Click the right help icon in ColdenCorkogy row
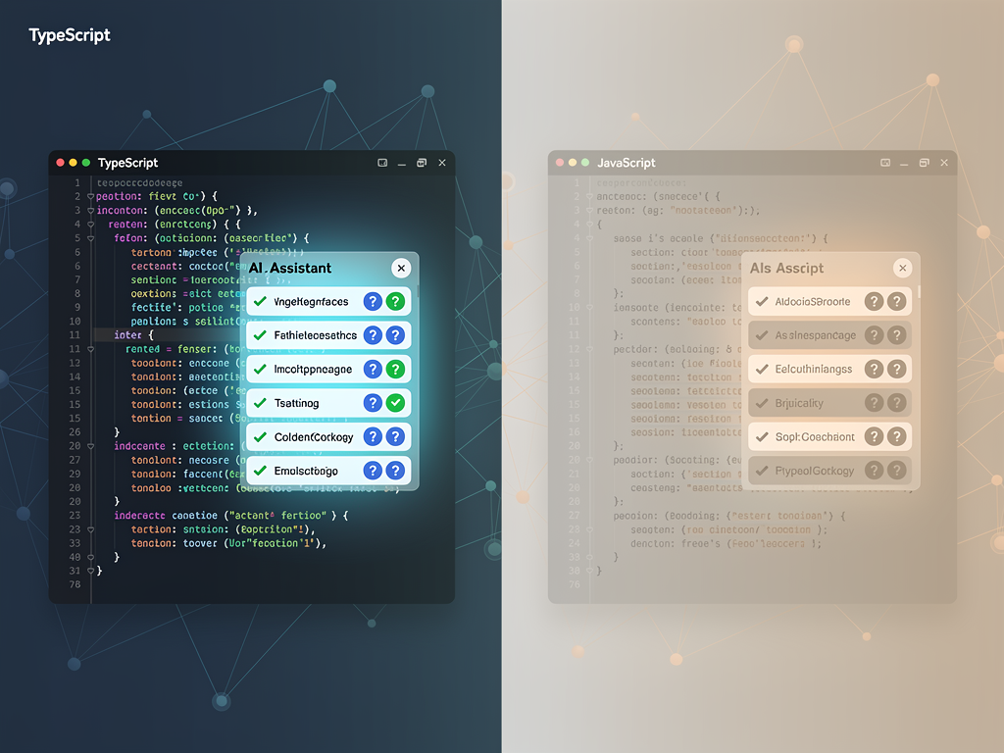Screen dimensions: 1004x753 pyautogui.click(x=396, y=436)
